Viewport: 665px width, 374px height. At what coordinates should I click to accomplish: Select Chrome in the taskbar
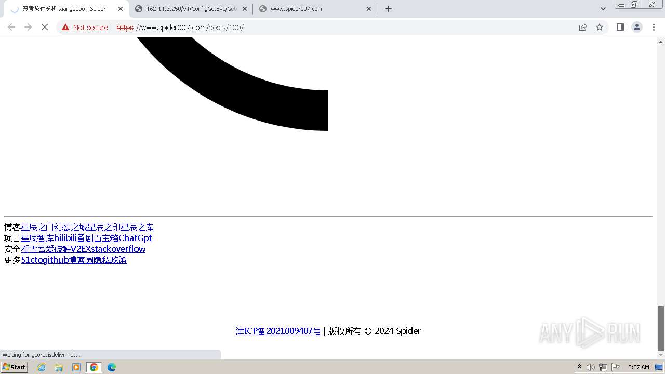pyautogui.click(x=94, y=367)
